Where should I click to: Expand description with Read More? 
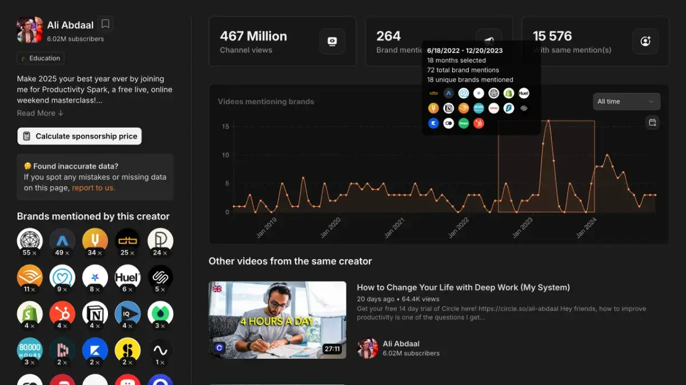(x=40, y=113)
